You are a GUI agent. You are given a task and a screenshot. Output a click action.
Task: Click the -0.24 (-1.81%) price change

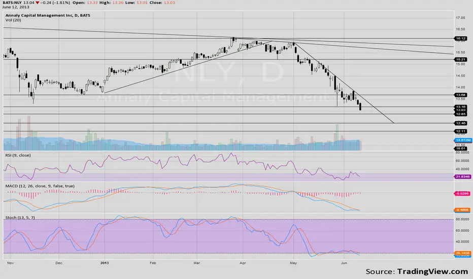click(55, 3)
